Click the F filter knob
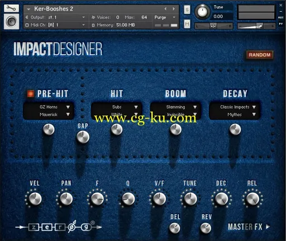286x241 pixels. point(97,199)
